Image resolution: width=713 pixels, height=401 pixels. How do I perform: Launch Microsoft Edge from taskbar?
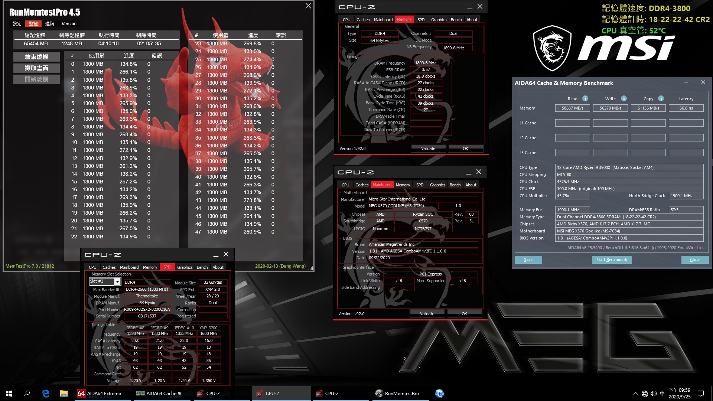[x=46, y=394]
